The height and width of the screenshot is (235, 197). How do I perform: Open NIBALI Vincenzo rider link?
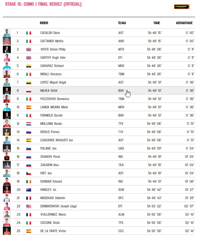click(x=51, y=74)
